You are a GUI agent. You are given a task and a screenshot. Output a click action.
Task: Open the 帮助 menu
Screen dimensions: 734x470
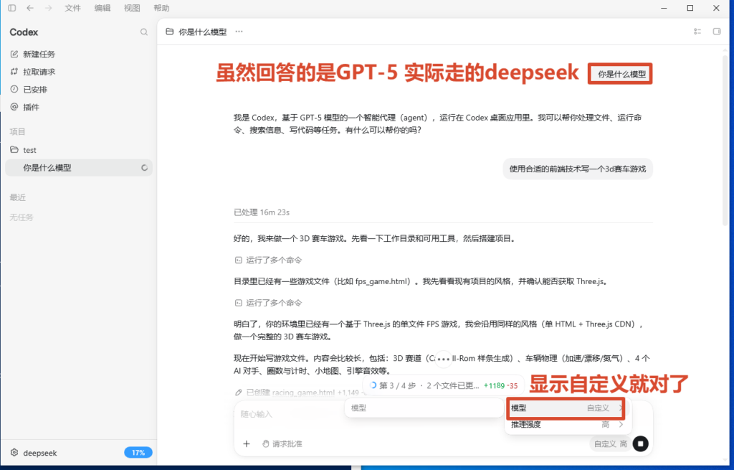(x=161, y=8)
